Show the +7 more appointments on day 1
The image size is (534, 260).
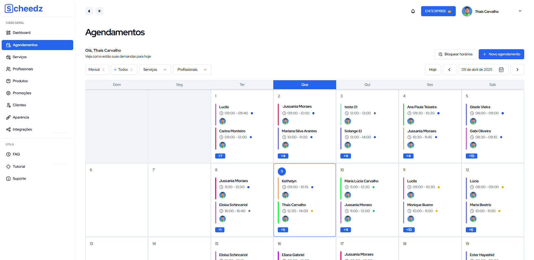[220, 156]
